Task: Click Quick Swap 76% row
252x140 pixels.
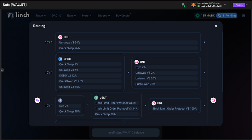Action: tap(128, 48)
